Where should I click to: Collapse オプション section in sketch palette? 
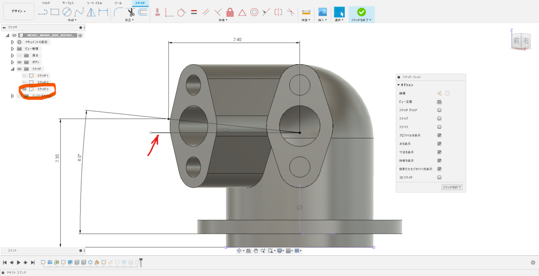coord(398,85)
